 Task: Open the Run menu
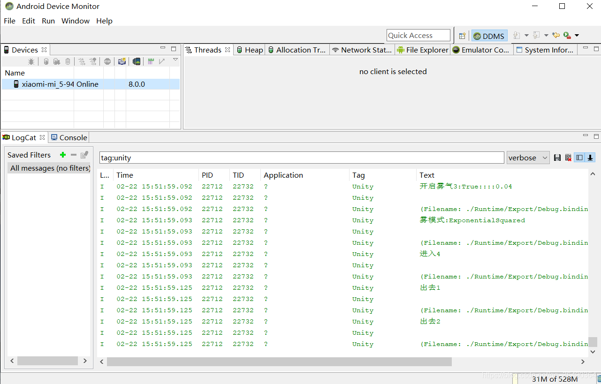click(x=48, y=21)
